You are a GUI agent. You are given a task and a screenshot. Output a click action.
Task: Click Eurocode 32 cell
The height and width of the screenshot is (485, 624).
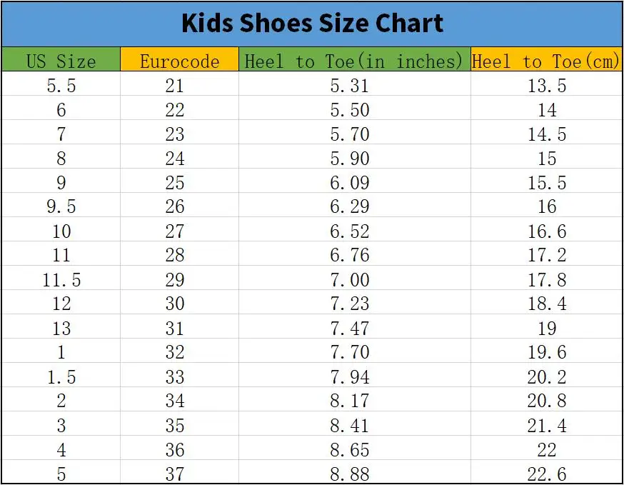pos(175,353)
